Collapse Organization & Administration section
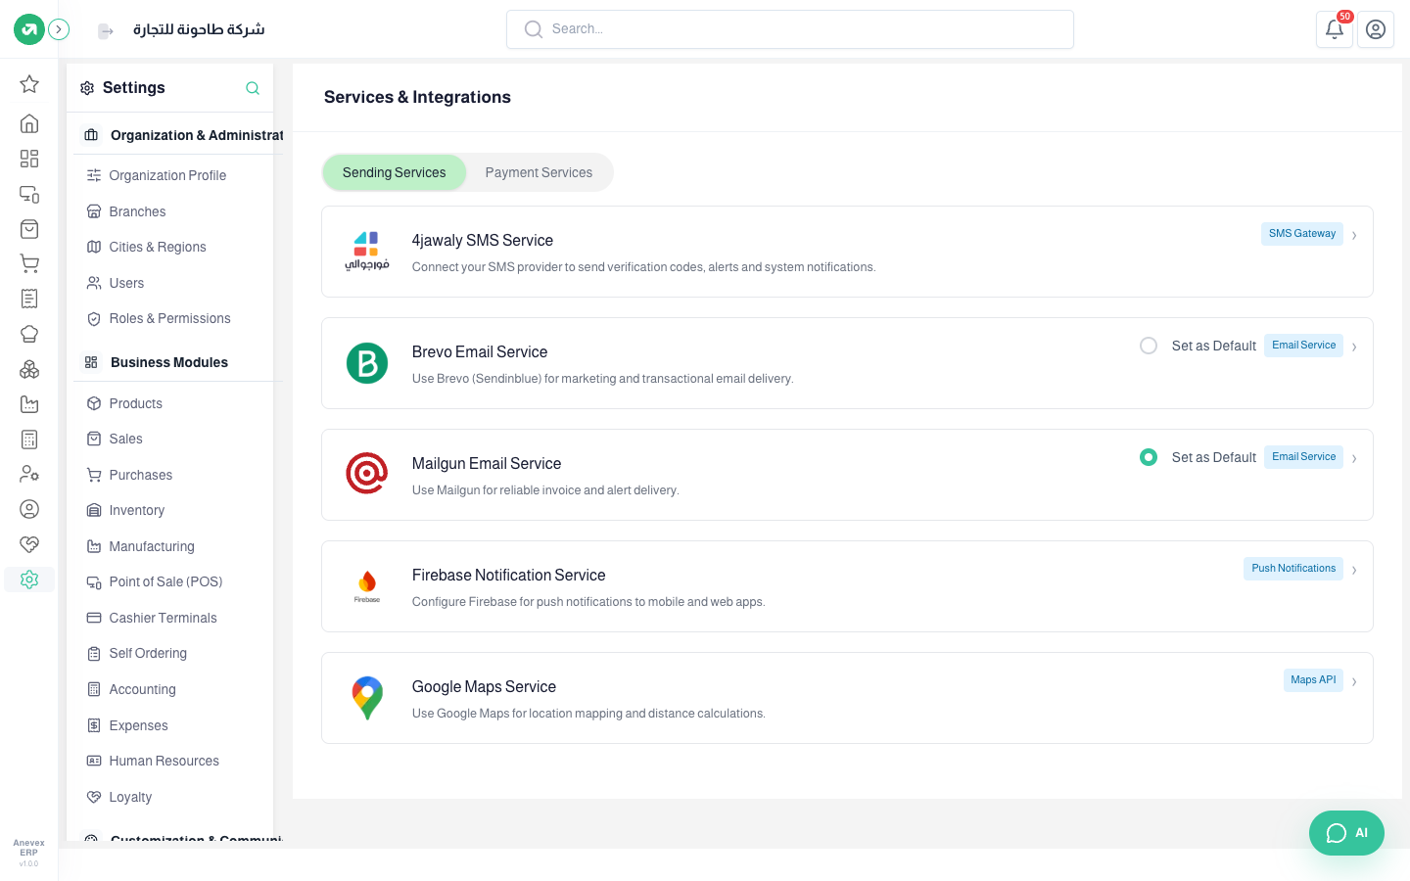This screenshot has height=881, width=1410. (x=179, y=135)
